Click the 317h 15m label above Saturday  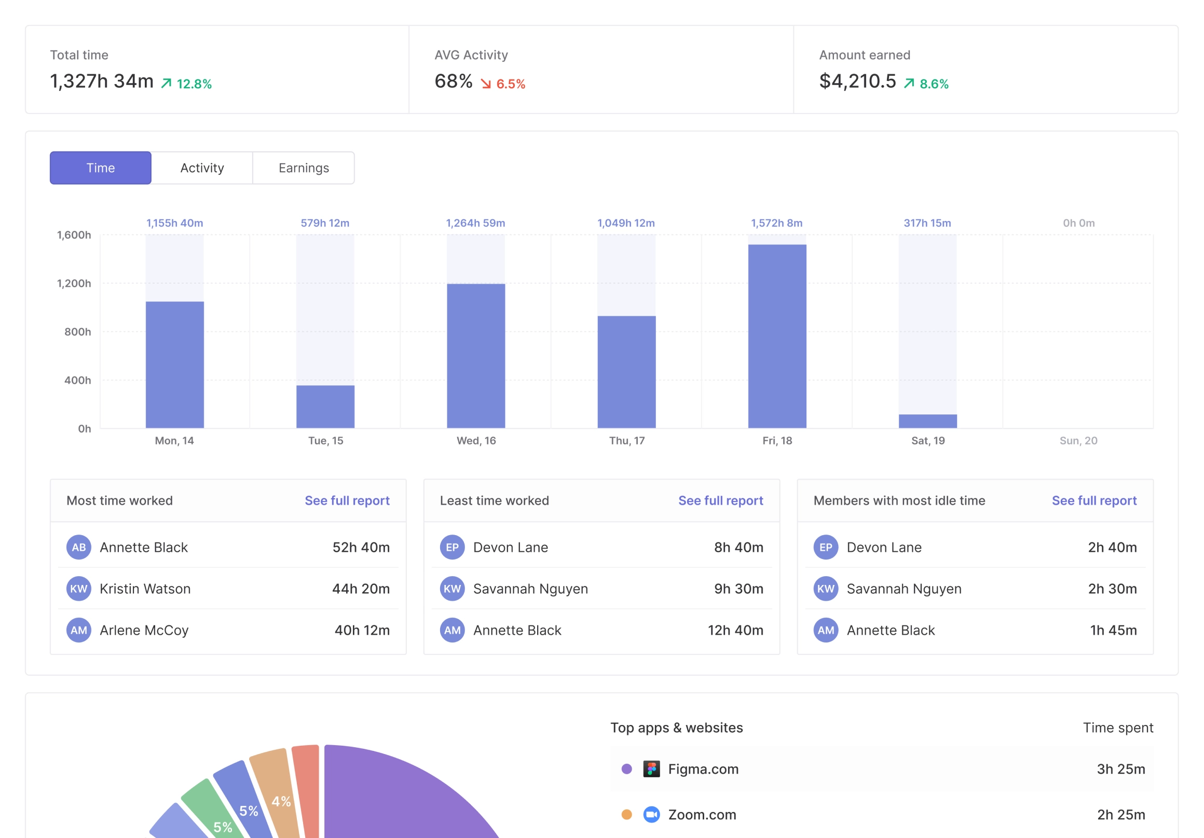927,223
